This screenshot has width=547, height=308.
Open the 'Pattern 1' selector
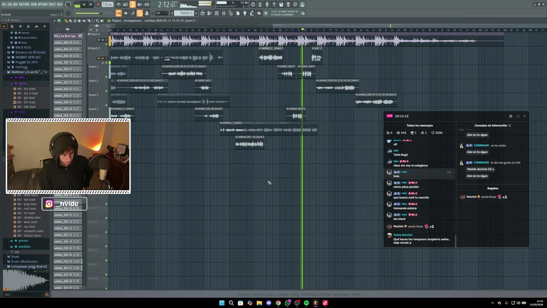(184, 13)
